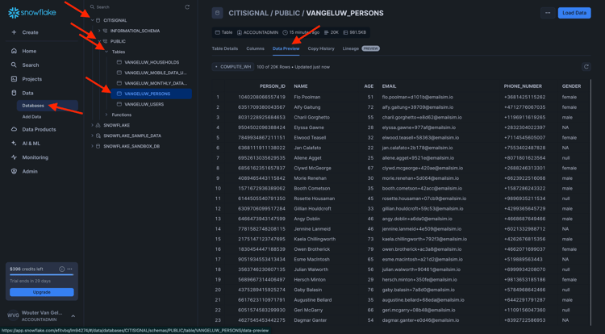This screenshot has height=334, width=605.
Task: Click PUBLIC in the breadcrumb
Action: tap(286, 13)
